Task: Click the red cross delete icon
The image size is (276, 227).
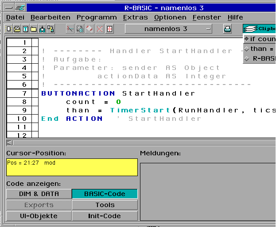Action: point(100,29)
